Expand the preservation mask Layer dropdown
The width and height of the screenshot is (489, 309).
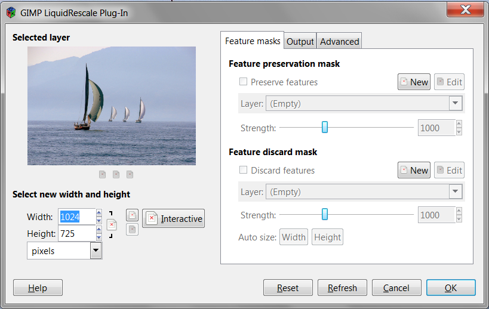456,103
